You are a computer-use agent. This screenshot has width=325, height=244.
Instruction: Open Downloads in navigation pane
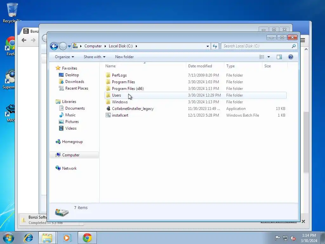(x=75, y=82)
